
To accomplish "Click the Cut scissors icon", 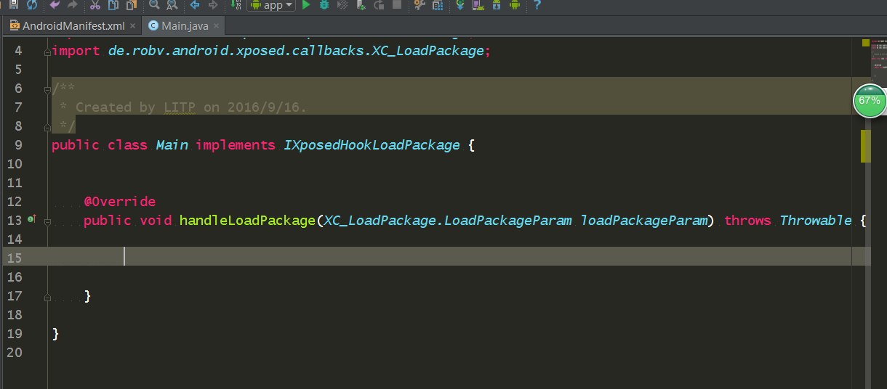I will pos(95,5).
